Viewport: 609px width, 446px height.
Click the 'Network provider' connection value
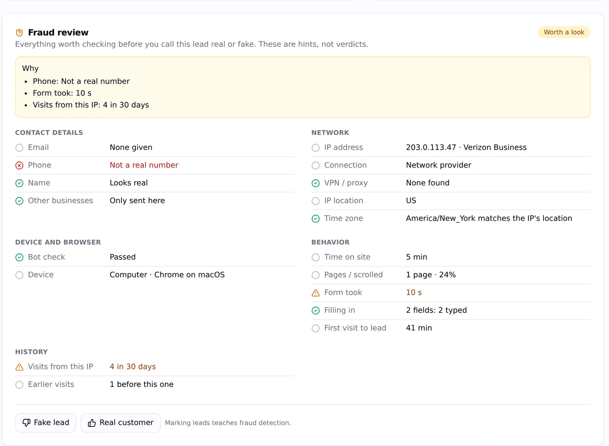coord(438,165)
